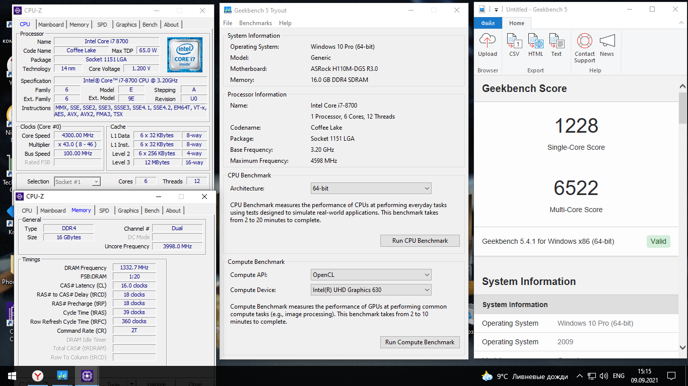This screenshot has height=386, width=688.
Task: Switch to About tab in upper CPU-Z window
Action: click(x=171, y=25)
